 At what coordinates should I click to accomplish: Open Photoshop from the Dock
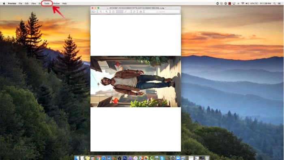pos(125,158)
